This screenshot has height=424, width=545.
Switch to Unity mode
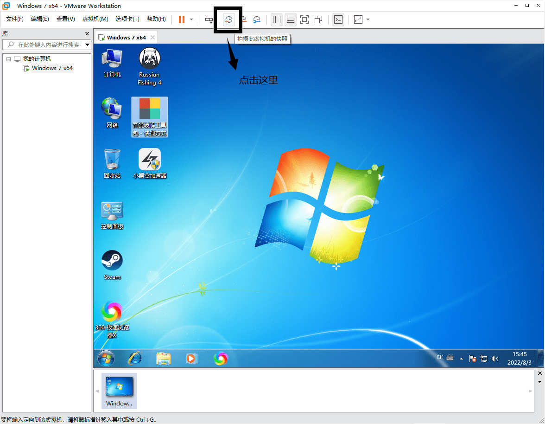(318, 19)
